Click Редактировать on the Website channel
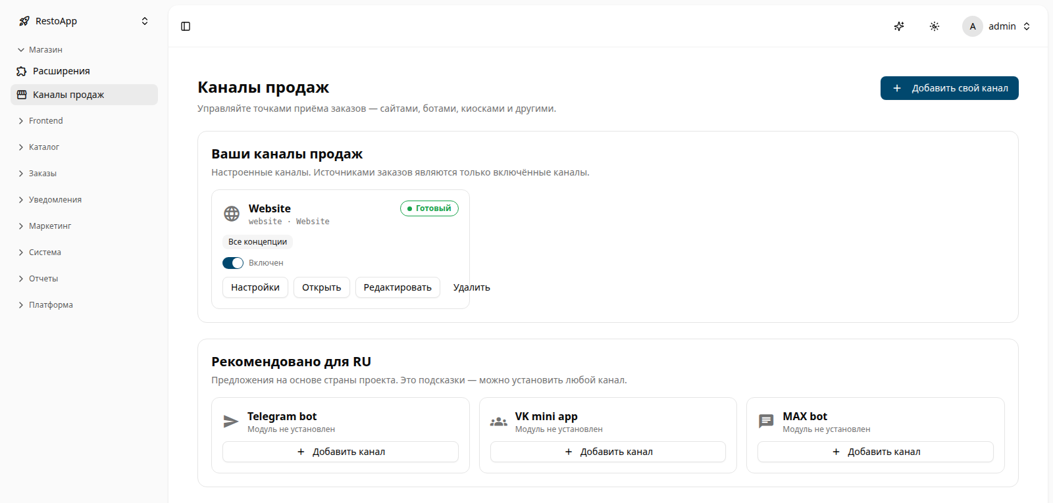 click(398, 287)
